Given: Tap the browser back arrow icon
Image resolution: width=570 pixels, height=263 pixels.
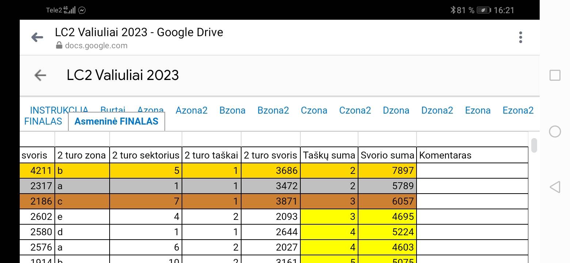Looking at the screenshot, I should pos(37,37).
